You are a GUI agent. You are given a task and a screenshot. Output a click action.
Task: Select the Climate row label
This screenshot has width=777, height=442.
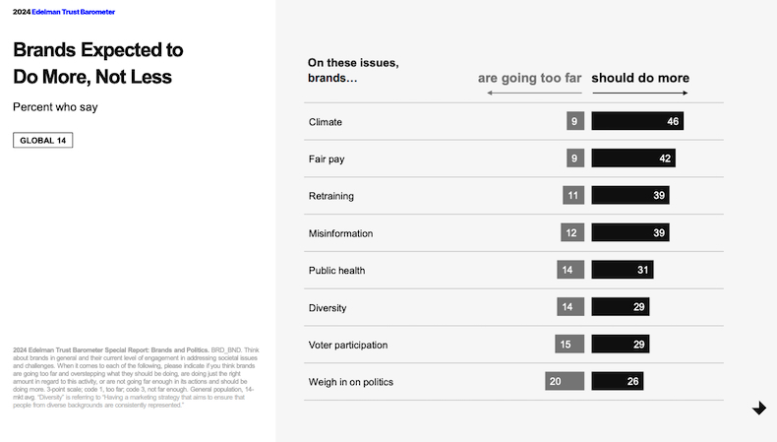point(326,122)
